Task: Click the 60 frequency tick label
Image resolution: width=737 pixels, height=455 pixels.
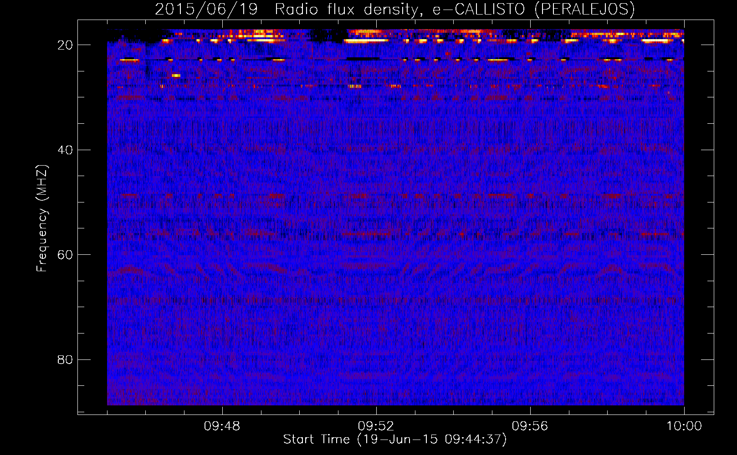Action: [65, 255]
